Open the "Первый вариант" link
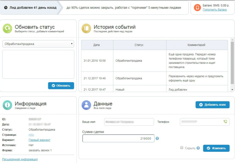Screen dimensions: 235x163 [40, 140]
